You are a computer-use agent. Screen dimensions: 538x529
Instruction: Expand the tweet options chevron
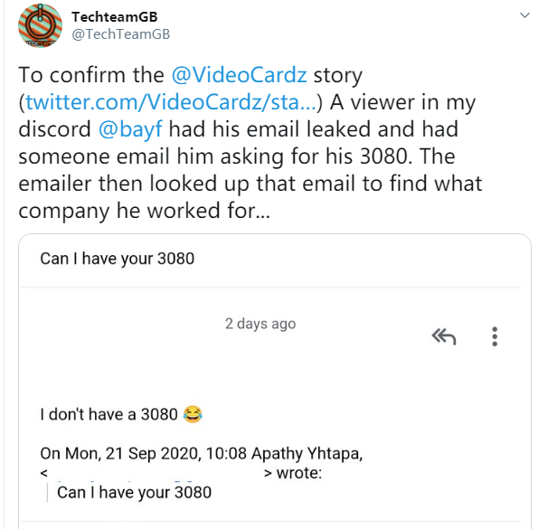(x=524, y=15)
